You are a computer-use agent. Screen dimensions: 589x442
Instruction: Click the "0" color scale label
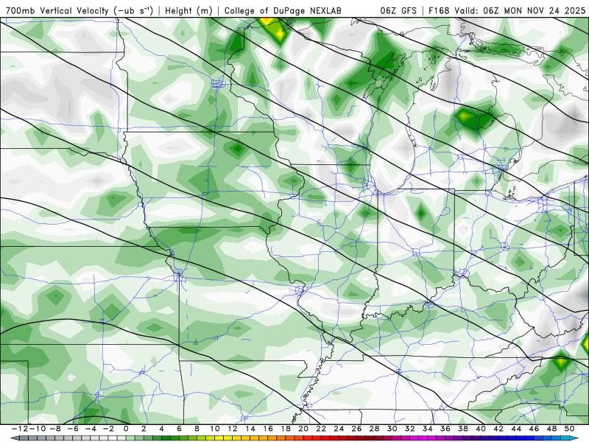126,429
